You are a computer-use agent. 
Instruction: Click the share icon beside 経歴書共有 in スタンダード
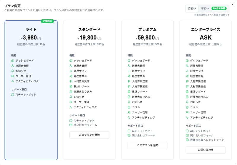click(x=71, y=76)
